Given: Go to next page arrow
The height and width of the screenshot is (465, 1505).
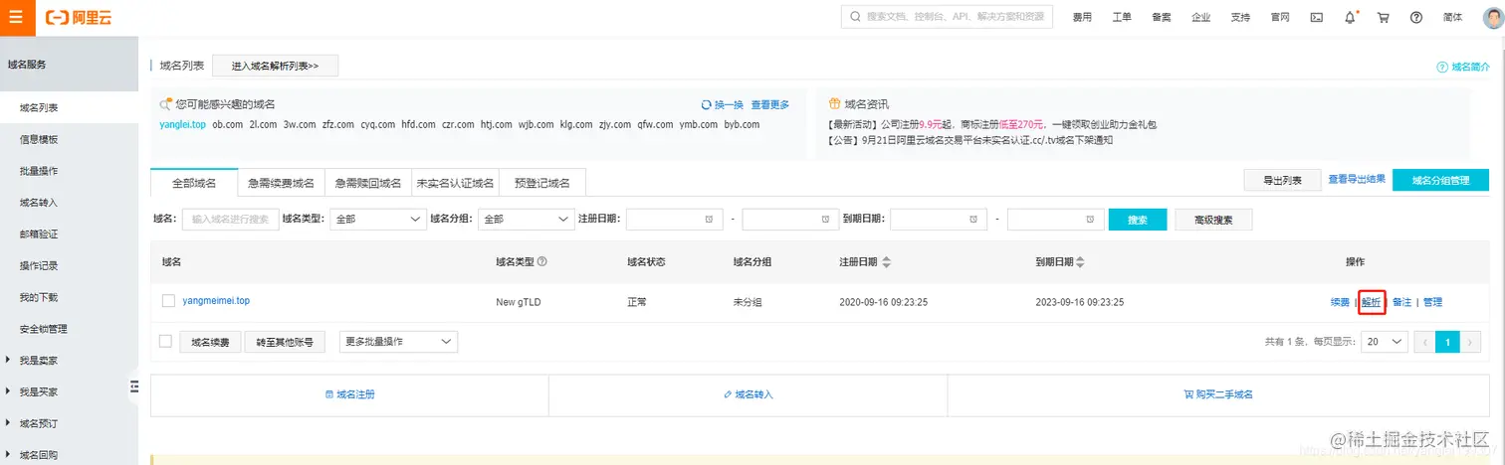Looking at the screenshot, I should click(1470, 342).
